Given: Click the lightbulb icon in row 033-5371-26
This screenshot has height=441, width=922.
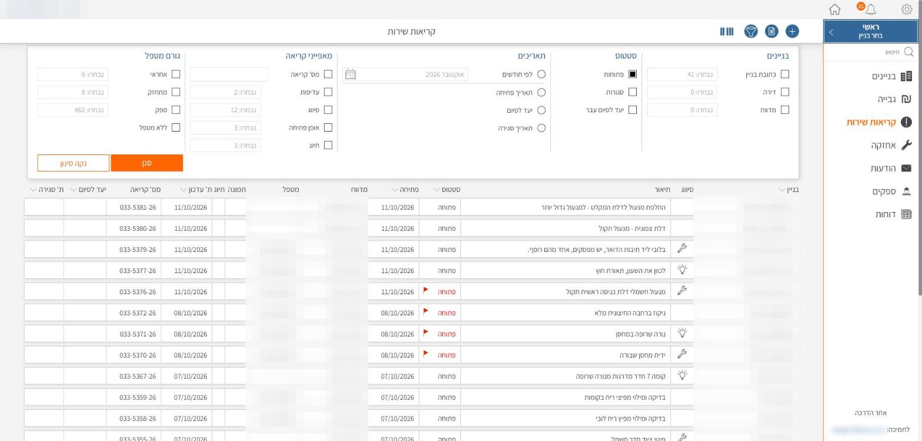Looking at the screenshot, I should point(682,334).
